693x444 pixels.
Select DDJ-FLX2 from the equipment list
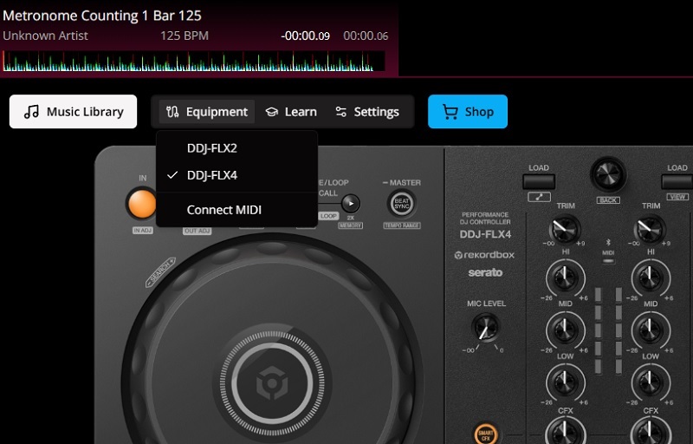pyautogui.click(x=236, y=148)
